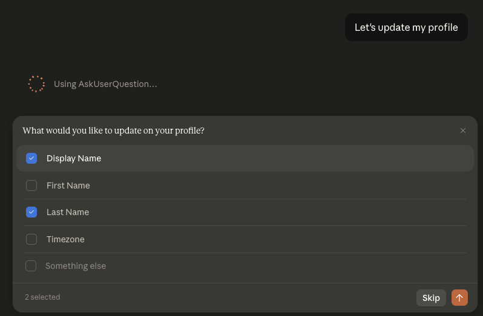Click the question heading about updating your profile
This screenshot has height=316, width=483.
click(113, 131)
